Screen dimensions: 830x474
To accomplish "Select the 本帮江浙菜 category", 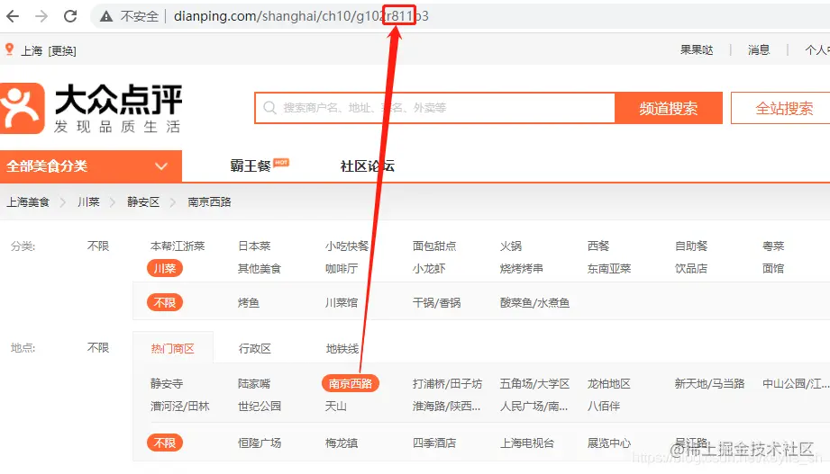I will pyautogui.click(x=178, y=246).
